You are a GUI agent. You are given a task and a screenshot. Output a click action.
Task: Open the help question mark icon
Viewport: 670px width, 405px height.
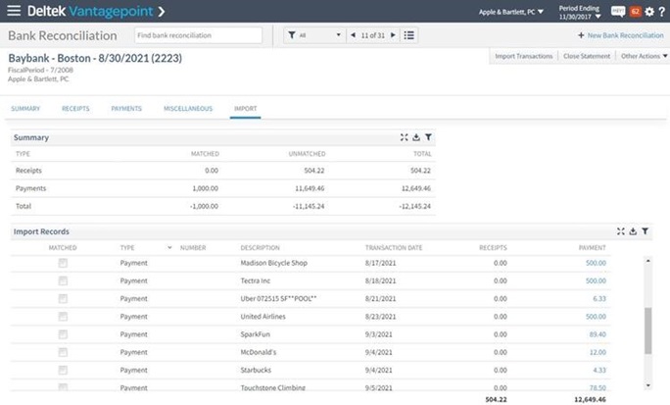point(661,12)
